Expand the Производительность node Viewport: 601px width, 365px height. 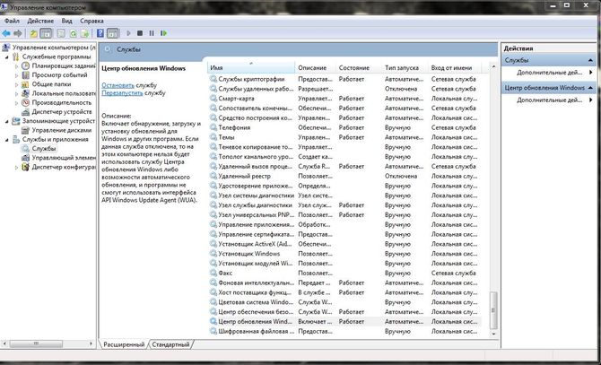(x=16, y=102)
